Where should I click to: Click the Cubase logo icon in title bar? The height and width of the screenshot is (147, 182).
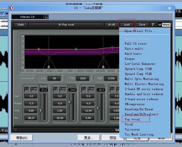pos(12,8)
